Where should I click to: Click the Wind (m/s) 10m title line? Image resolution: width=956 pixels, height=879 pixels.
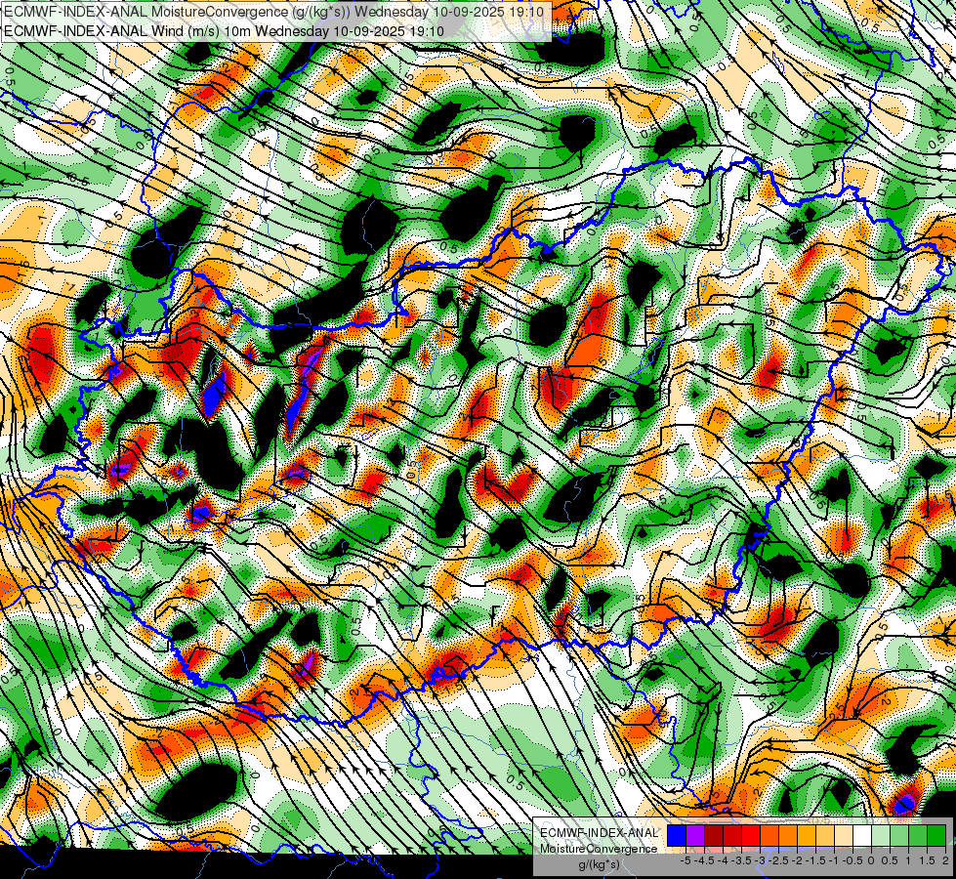tap(224, 30)
